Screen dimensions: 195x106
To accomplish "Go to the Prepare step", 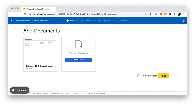I will click(x=104, y=21).
